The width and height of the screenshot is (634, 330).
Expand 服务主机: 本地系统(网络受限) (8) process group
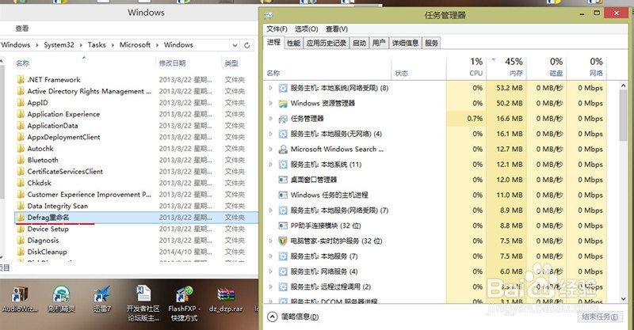tap(270, 88)
